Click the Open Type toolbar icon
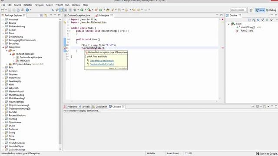The height and width of the screenshot is (156, 278). (108, 10)
